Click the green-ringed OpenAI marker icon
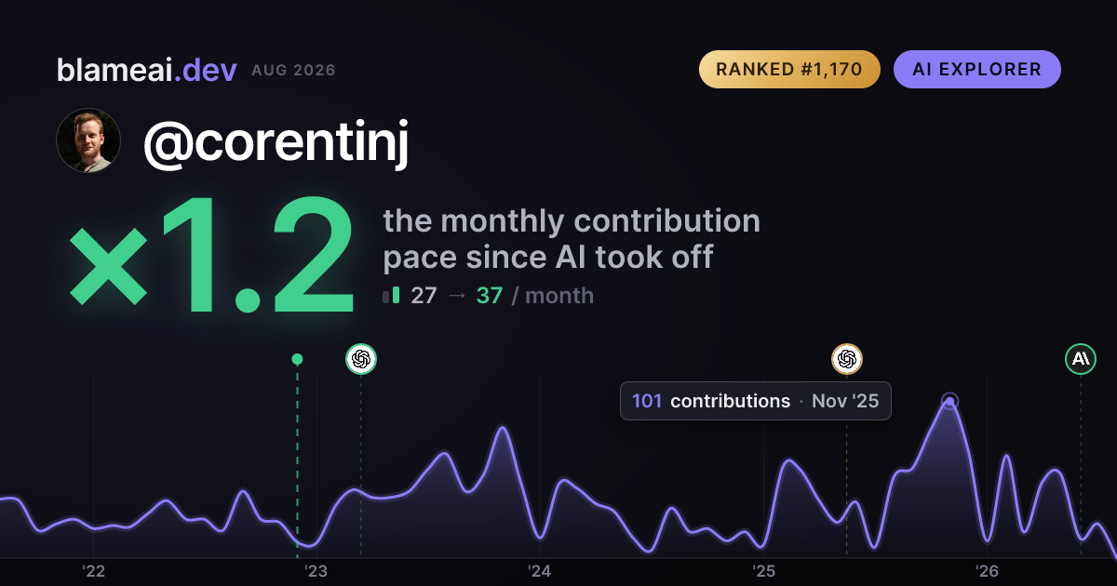Screen dimensions: 1117x586 [361, 358]
